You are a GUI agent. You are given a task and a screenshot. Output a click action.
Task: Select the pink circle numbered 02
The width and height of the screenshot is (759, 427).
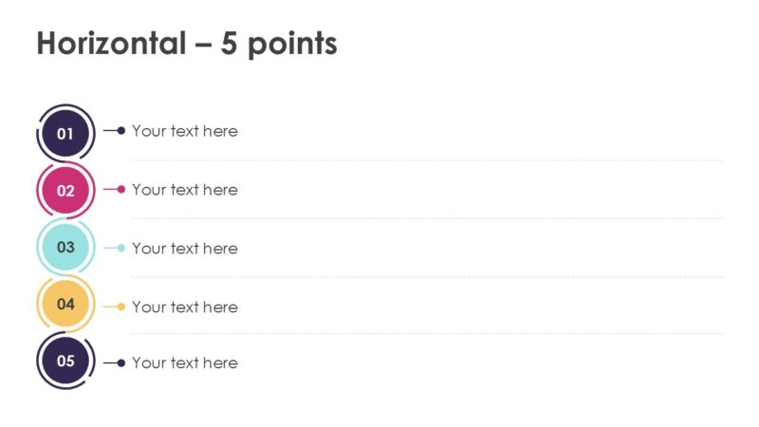click(x=65, y=190)
